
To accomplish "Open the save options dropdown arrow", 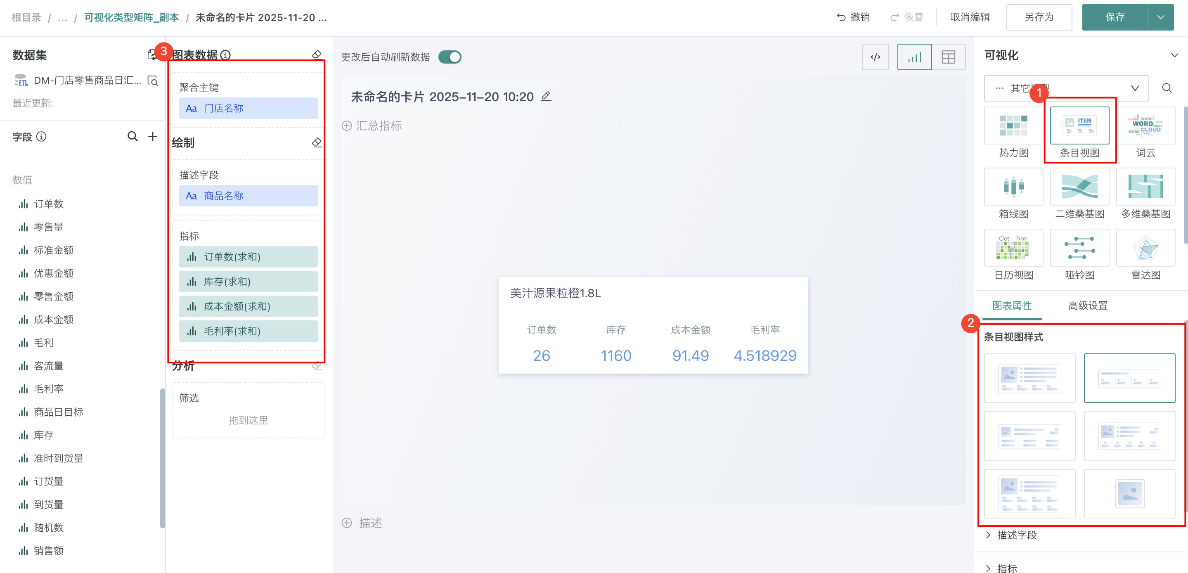I will [x=1160, y=17].
